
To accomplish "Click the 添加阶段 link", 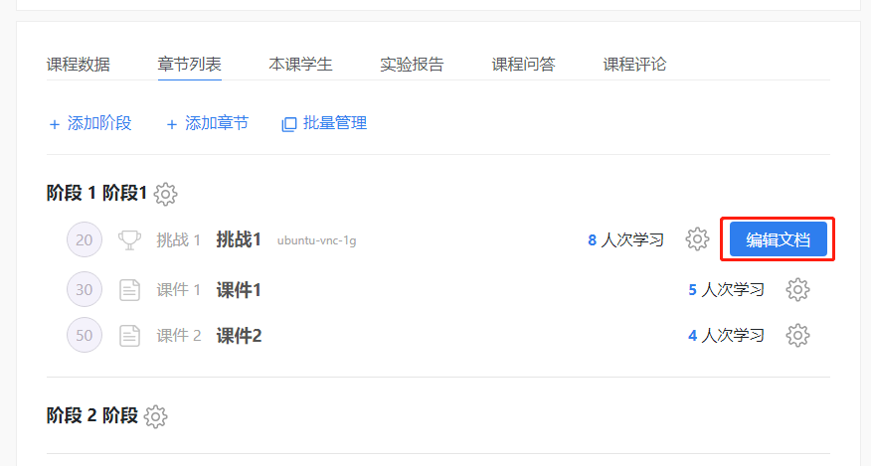I will tap(90, 123).
